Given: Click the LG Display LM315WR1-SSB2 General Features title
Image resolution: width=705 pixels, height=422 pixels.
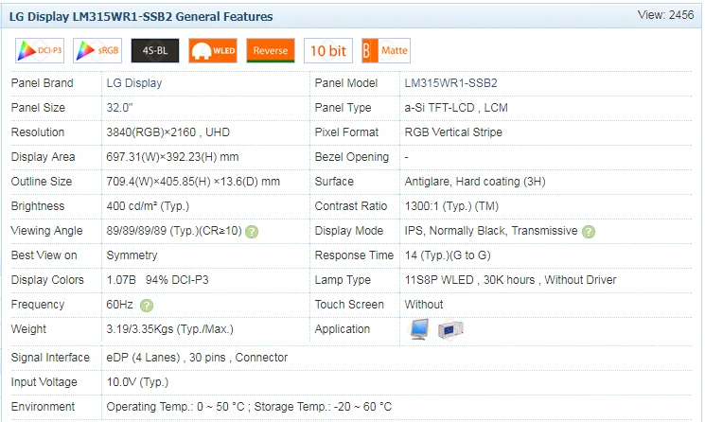Looking at the screenshot, I should click(x=141, y=17).
